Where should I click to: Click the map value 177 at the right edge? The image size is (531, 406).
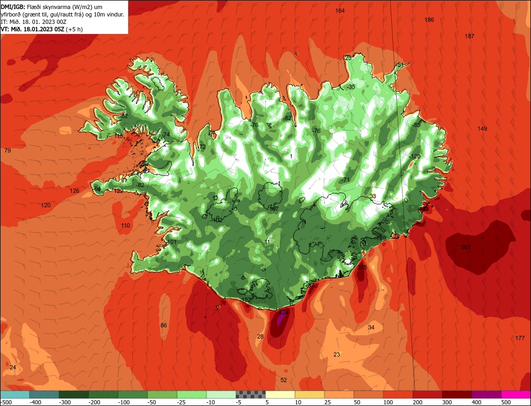tap(520, 338)
